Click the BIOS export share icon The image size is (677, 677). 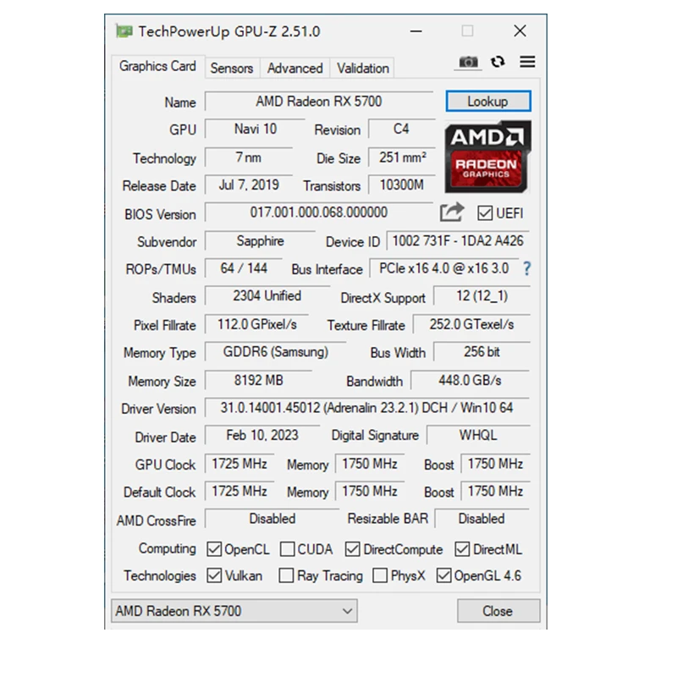452,212
